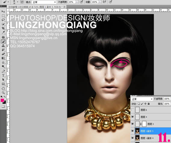Select the Clone Stamp tool

(x=3, y=45)
